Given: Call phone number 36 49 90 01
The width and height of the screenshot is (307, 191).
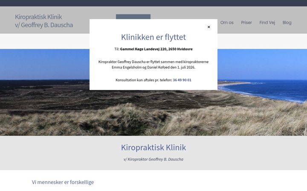Looking at the screenshot, I should 182,80.
